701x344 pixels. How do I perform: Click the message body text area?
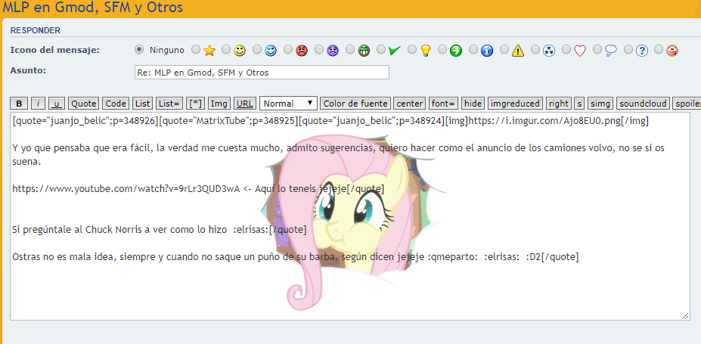tap(350, 216)
